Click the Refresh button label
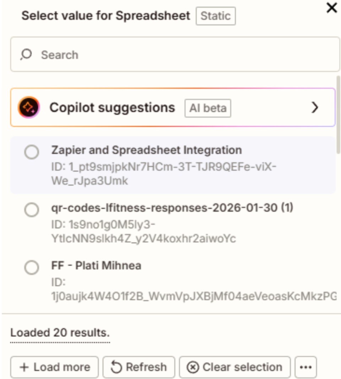Image resolution: width=341 pixels, height=379 pixels. point(146,367)
